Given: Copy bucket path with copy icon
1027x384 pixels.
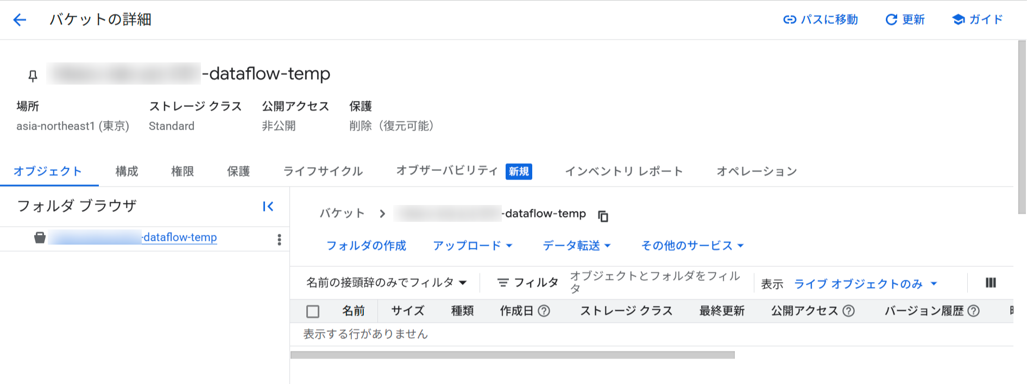Looking at the screenshot, I should (603, 216).
